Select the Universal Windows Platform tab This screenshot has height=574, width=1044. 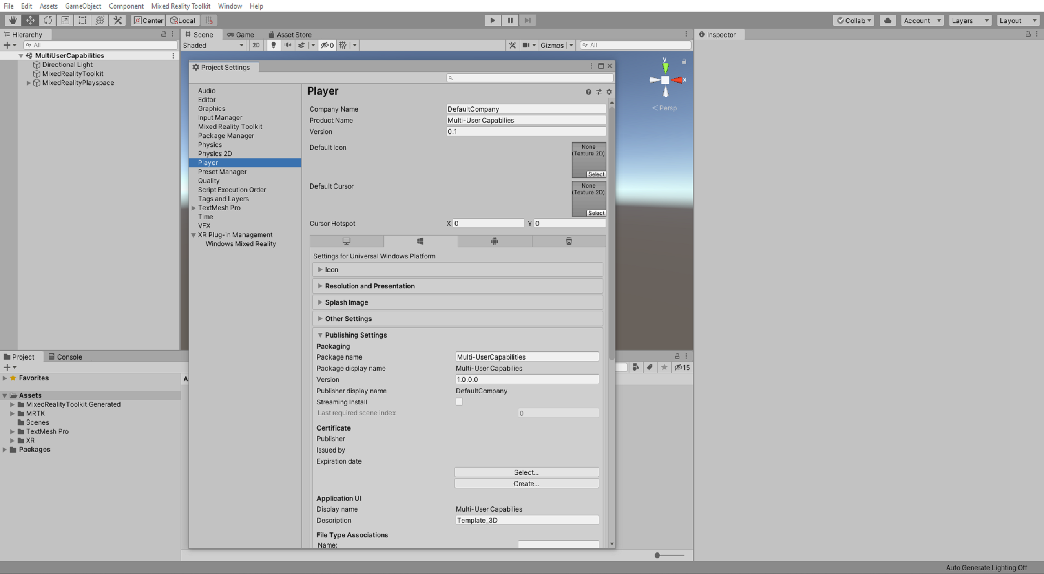[x=420, y=241]
